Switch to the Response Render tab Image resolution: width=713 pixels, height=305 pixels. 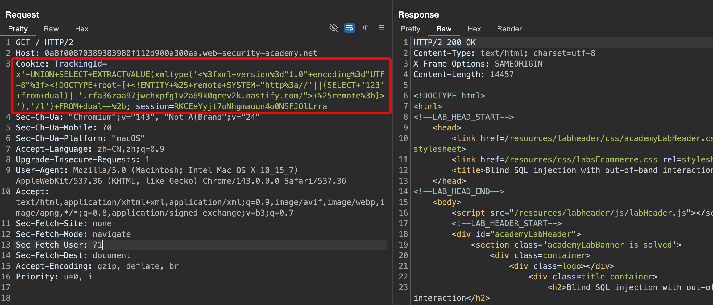509,29
